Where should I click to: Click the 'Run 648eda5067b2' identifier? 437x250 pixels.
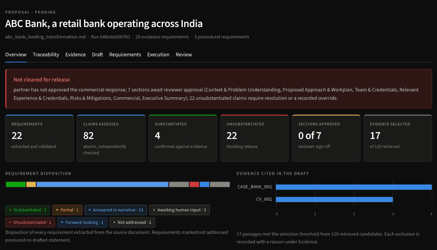click(111, 37)
